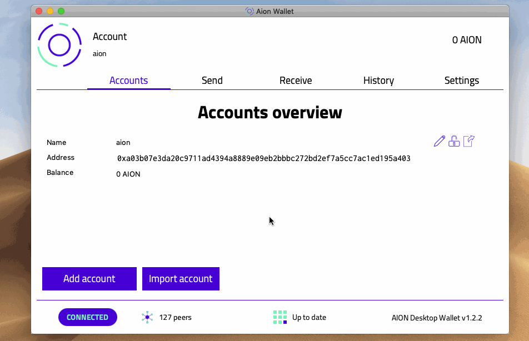Click the account name value 'aion' in overview
The height and width of the screenshot is (341, 529).
[x=123, y=142]
